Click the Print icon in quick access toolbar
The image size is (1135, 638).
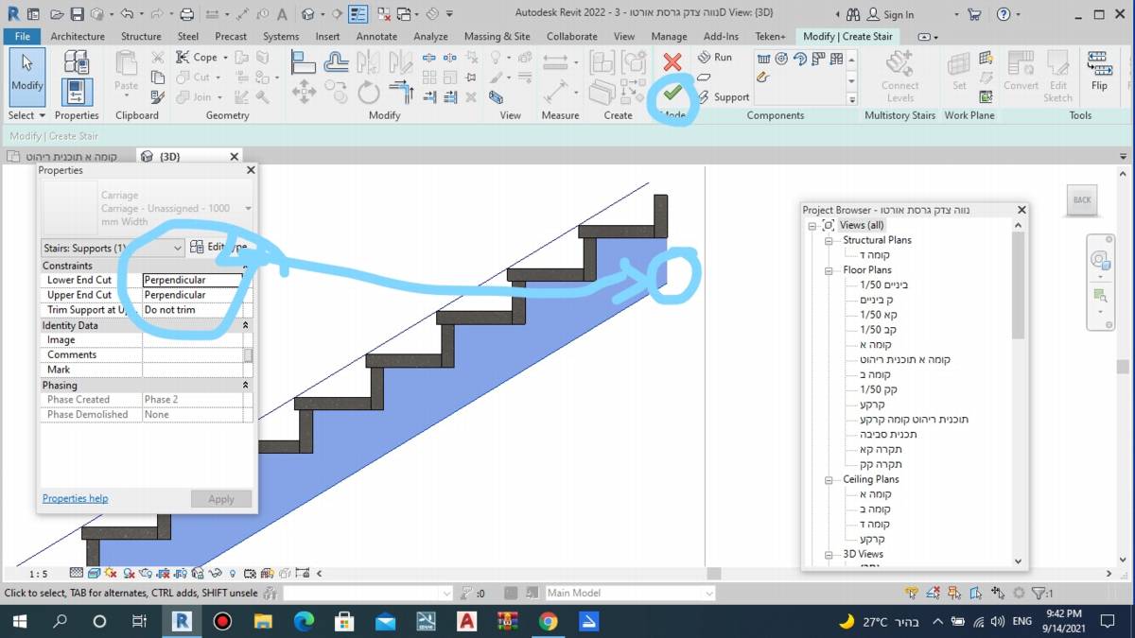pyautogui.click(x=187, y=14)
